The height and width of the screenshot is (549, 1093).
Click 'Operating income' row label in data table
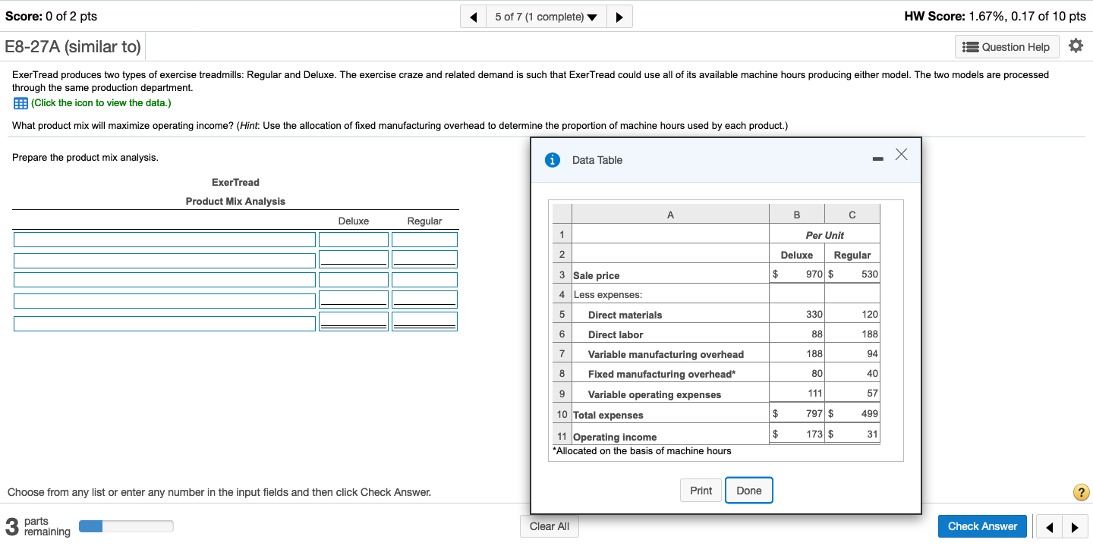point(615,437)
